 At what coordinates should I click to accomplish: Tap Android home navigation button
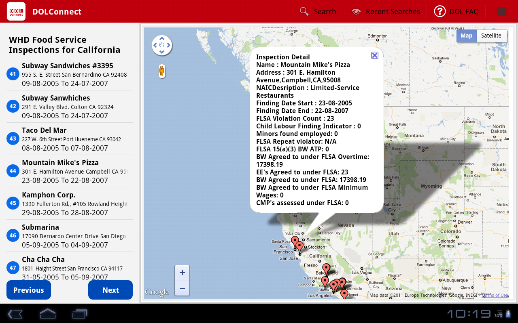coord(47,313)
